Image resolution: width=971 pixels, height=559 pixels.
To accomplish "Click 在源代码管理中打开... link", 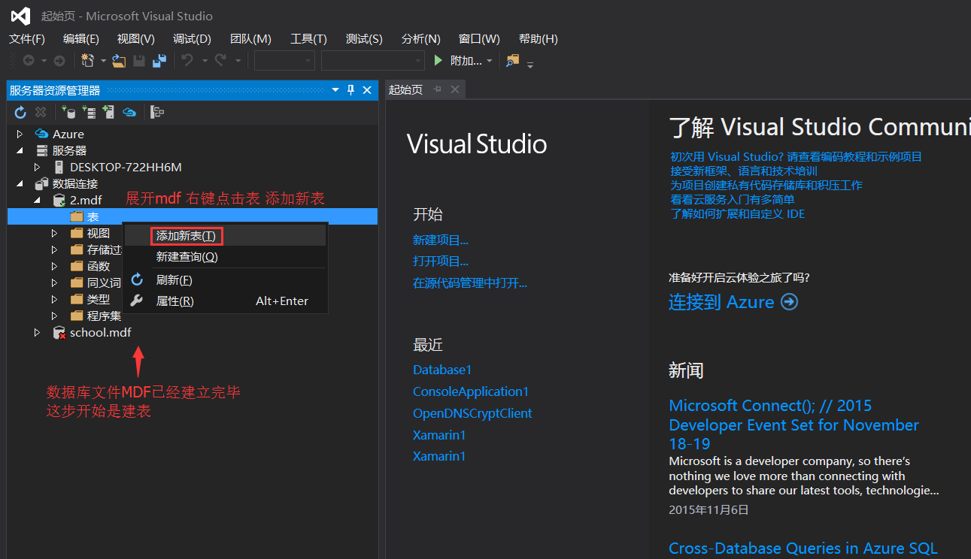I will [470, 283].
